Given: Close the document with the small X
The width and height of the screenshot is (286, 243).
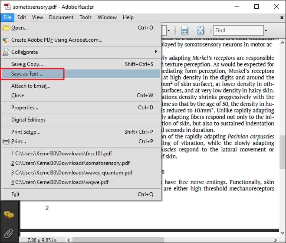Looking at the screenshot, I should coord(282,17).
